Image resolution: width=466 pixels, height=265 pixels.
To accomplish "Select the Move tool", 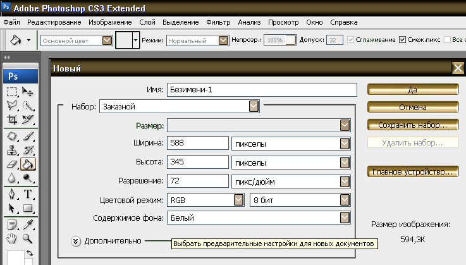I will 28,92.
